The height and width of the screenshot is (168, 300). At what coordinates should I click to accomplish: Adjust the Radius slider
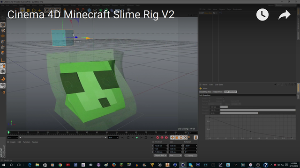[258, 107]
